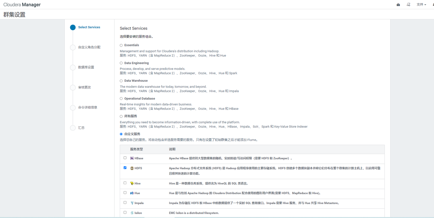Go to 自定义角色分配 wizard step label
The image size is (434, 218).
(x=89, y=47)
